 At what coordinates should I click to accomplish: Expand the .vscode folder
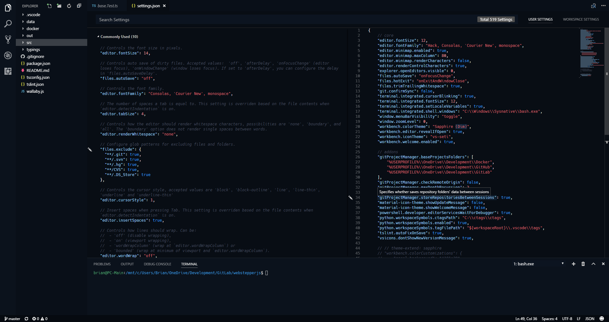pos(51,15)
